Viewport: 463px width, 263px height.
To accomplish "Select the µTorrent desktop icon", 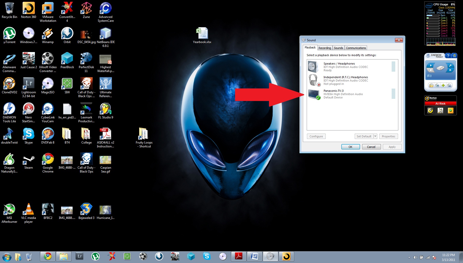I will 9,36.
